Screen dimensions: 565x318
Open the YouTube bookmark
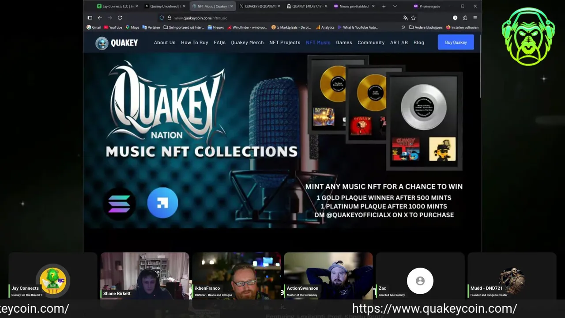[x=113, y=27]
